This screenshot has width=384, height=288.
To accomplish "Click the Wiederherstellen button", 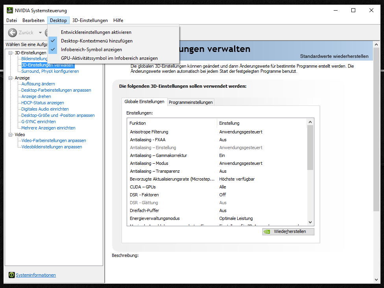I will (x=288, y=231).
